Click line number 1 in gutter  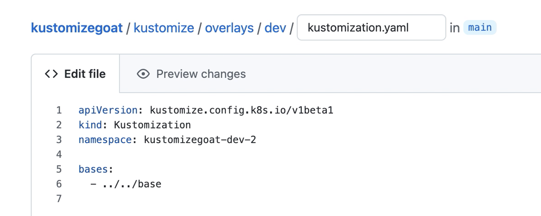(x=59, y=110)
